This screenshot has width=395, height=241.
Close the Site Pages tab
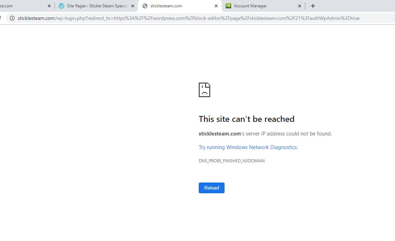tap(133, 6)
